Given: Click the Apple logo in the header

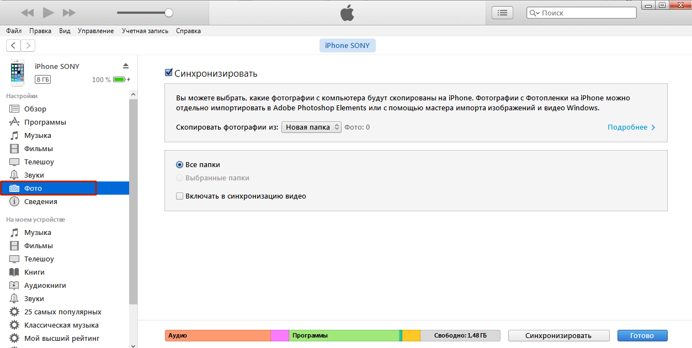Looking at the screenshot, I should (347, 13).
